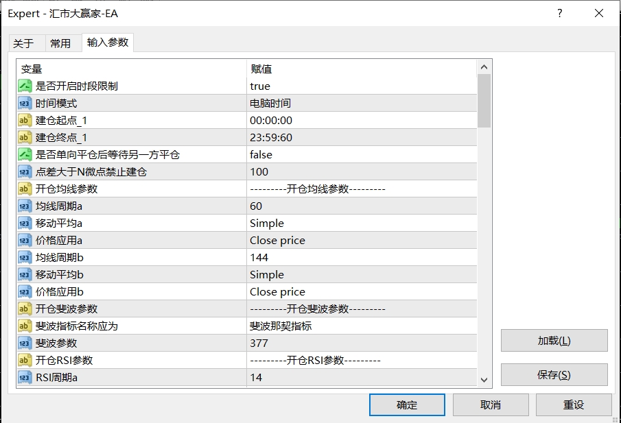The image size is (621, 423).
Task: Click the 123 icon next to 斐波参数
Action: 22,343
